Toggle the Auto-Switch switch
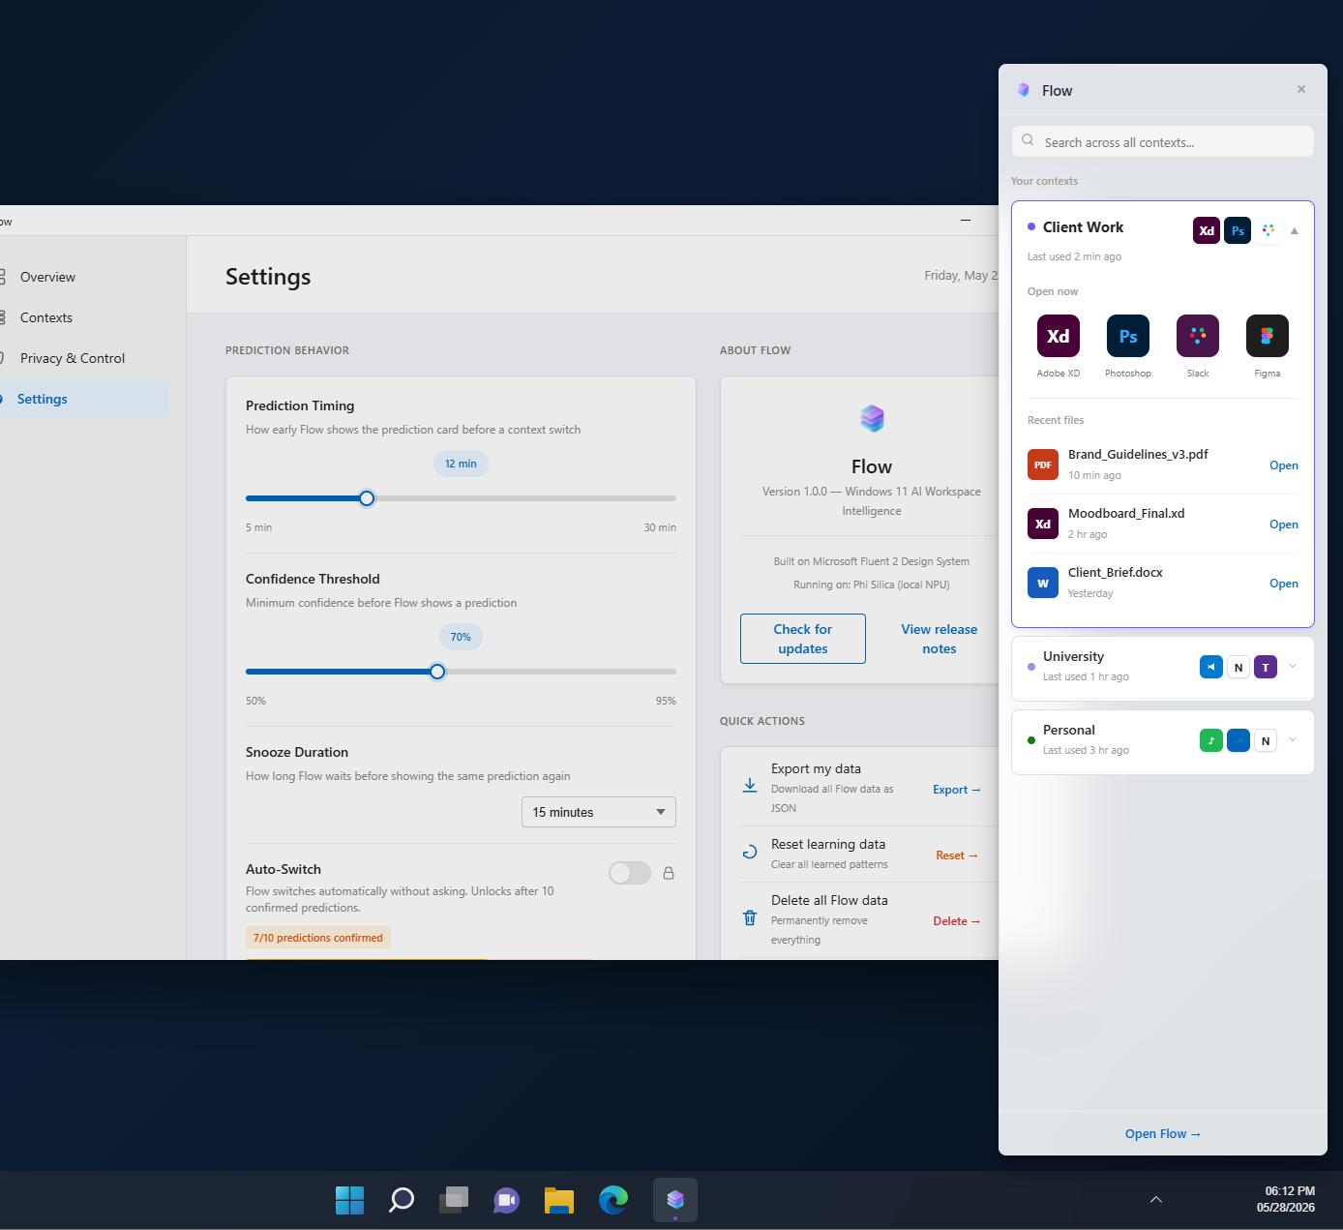1343x1230 pixels. click(630, 873)
